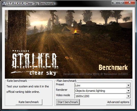
Task: Select the Low preset combo box field
Action: pos(103,85)
